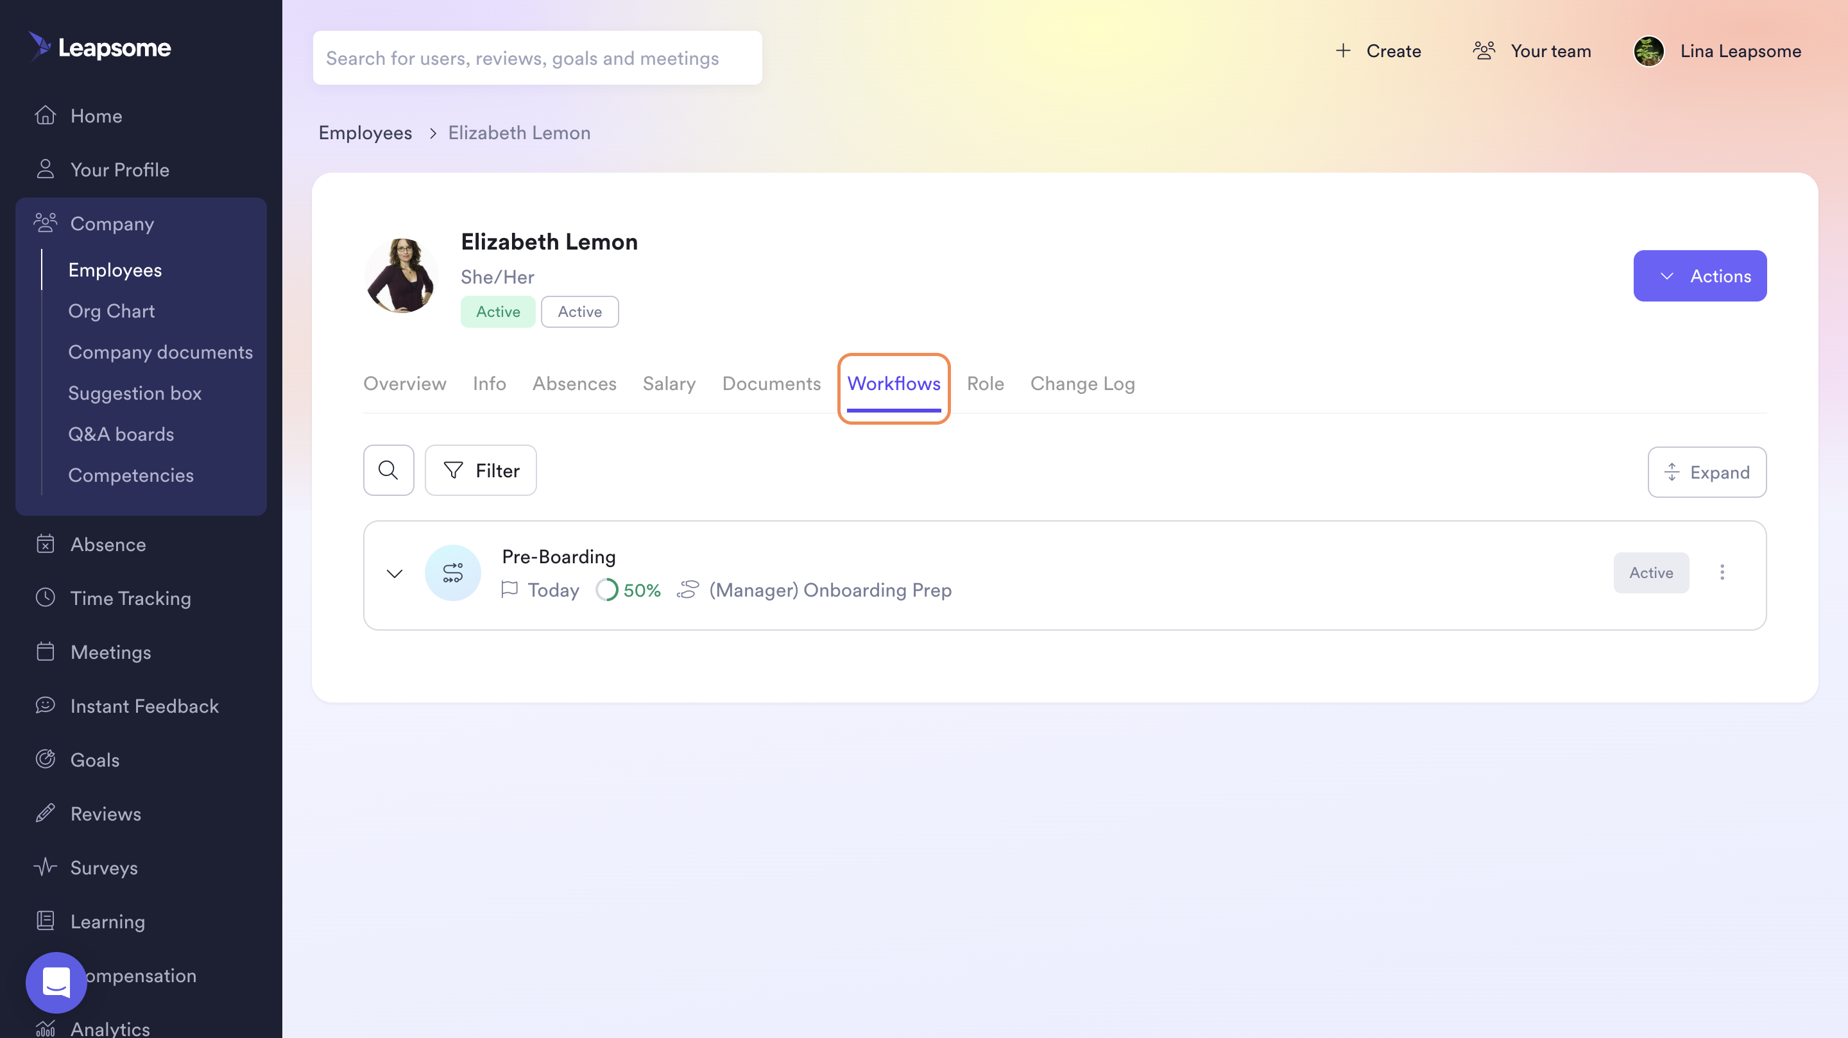Open Reviews in the sidebar

(x=87, y=813)
